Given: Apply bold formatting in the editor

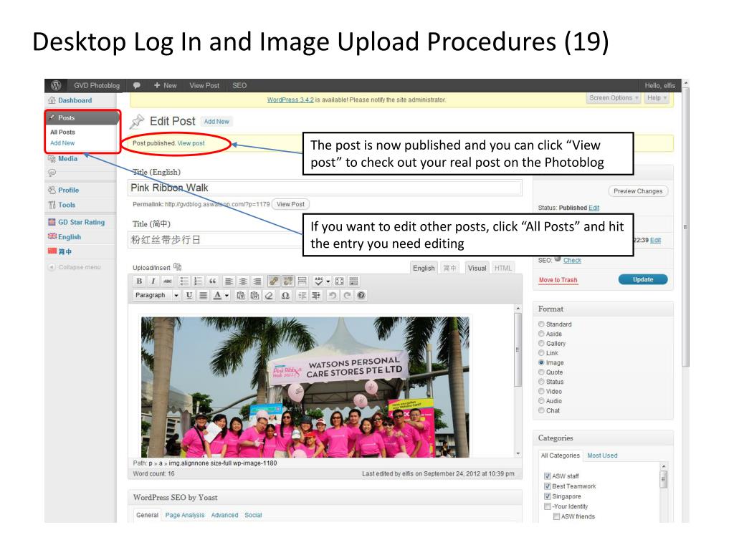Looking at the screenshot, I should (139, 281).
